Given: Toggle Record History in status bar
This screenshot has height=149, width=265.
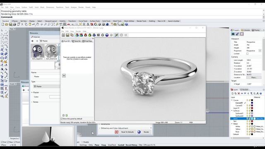Looking at the screenshot, I should click(x=132, y=145).
